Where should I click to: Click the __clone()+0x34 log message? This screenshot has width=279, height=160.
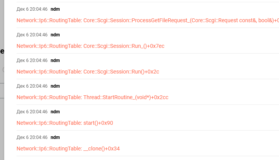(68, 149)
